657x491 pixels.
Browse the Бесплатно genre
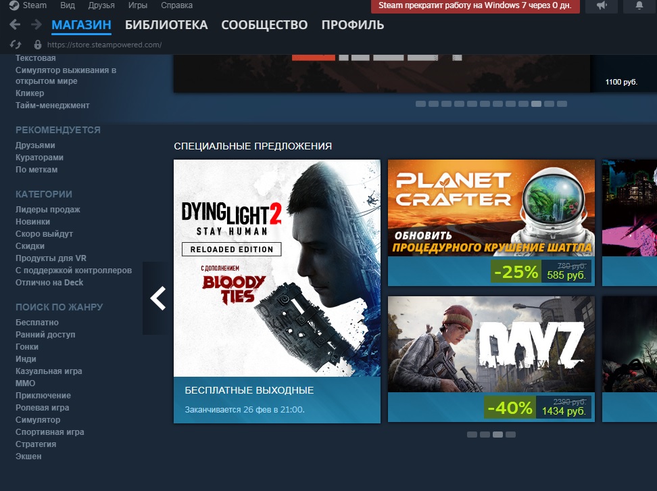tap(37, 322)
